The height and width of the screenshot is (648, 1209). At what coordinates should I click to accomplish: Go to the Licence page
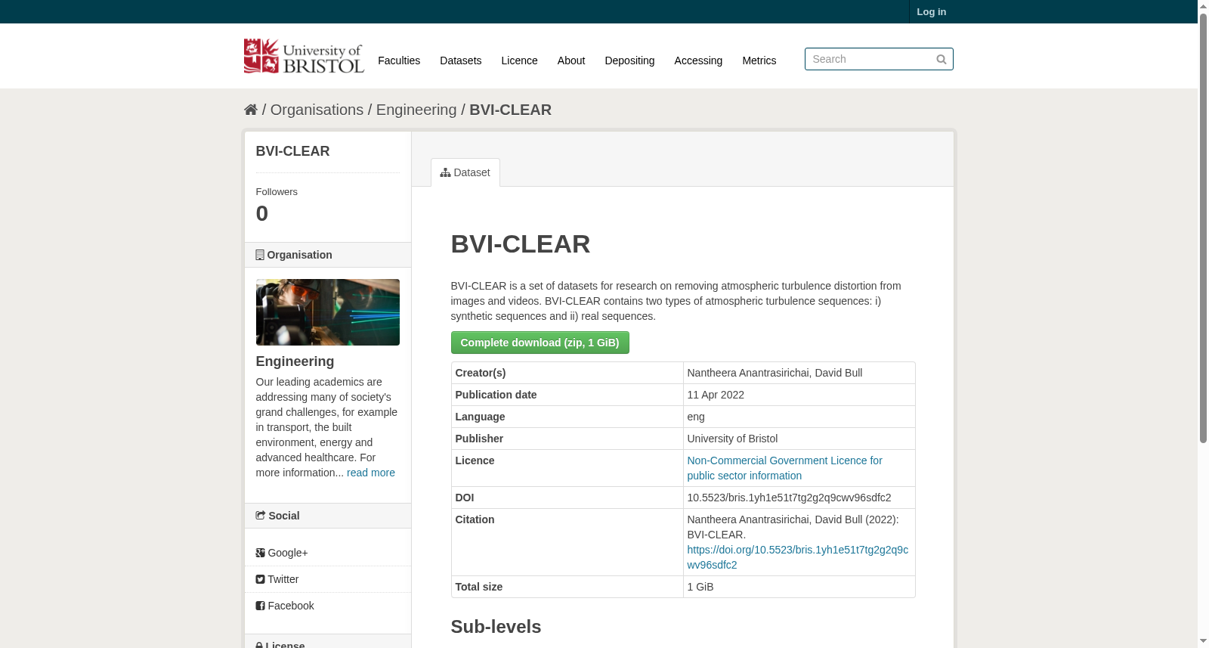pyautogui.click(x=520, y=60)
